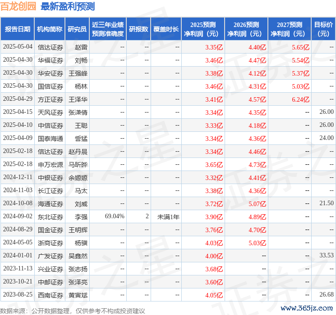Select the 2025预测净利润 column header
This screenshot has height=315, width=336.
point(203,29)
